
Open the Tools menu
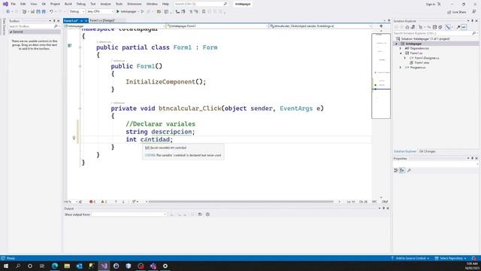(x=119, y=4)
